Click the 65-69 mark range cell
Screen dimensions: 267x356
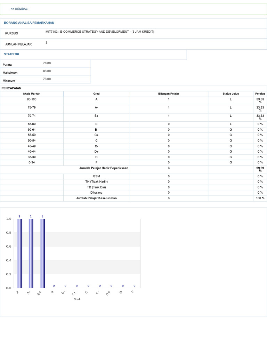tap(32, 124)
